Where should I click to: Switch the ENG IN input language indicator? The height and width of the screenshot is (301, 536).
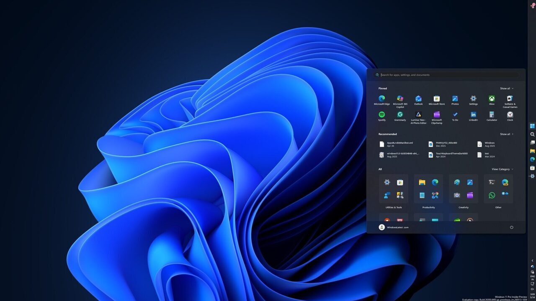(532, 278)
